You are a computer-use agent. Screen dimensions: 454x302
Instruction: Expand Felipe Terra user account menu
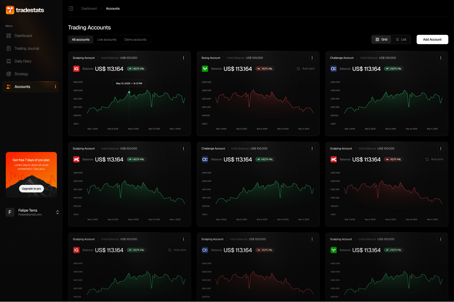pyautogui.click(x=58, y=212)
